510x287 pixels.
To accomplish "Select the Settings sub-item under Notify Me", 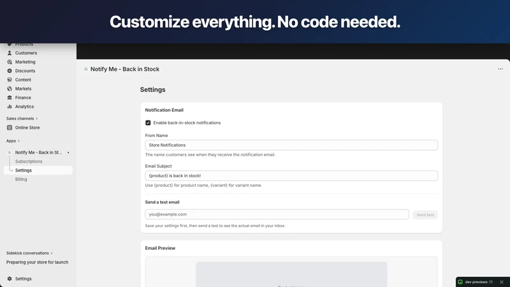I will [38, 170].
